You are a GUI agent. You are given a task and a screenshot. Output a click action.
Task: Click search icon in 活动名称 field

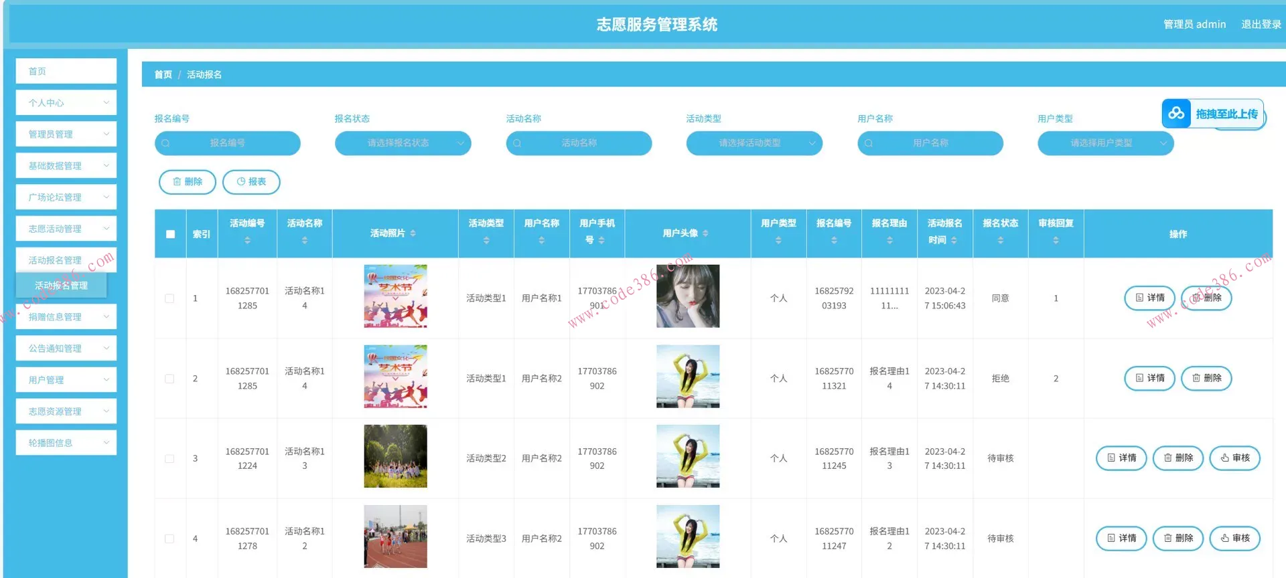click(517, 143)
